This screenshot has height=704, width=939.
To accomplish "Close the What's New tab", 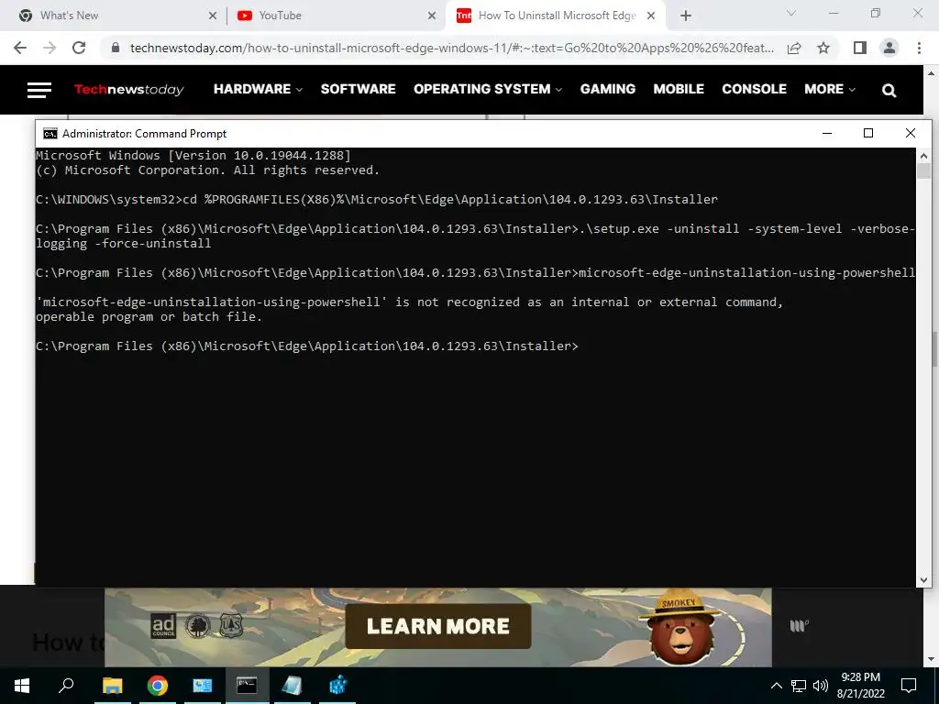I will pos(213,16).
